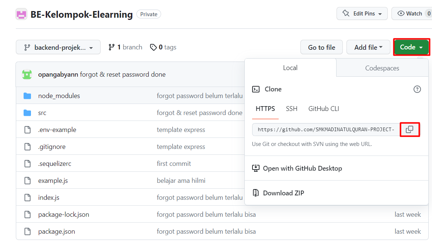Screen dimensions: 432x244
Task: Open the index.js file
Action: coord(49,198)
